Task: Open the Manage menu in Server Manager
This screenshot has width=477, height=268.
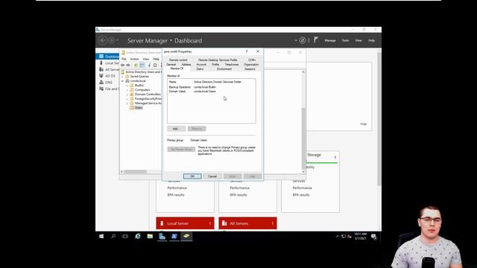Action: [330, 40]
